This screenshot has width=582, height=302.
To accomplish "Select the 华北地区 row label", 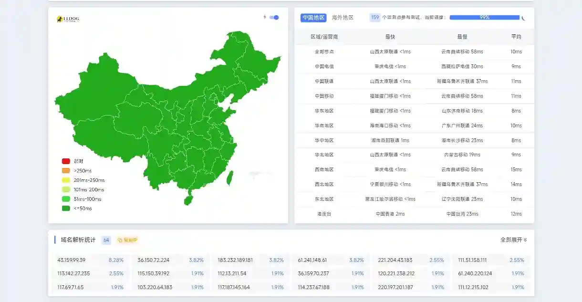I will (324, 155).
